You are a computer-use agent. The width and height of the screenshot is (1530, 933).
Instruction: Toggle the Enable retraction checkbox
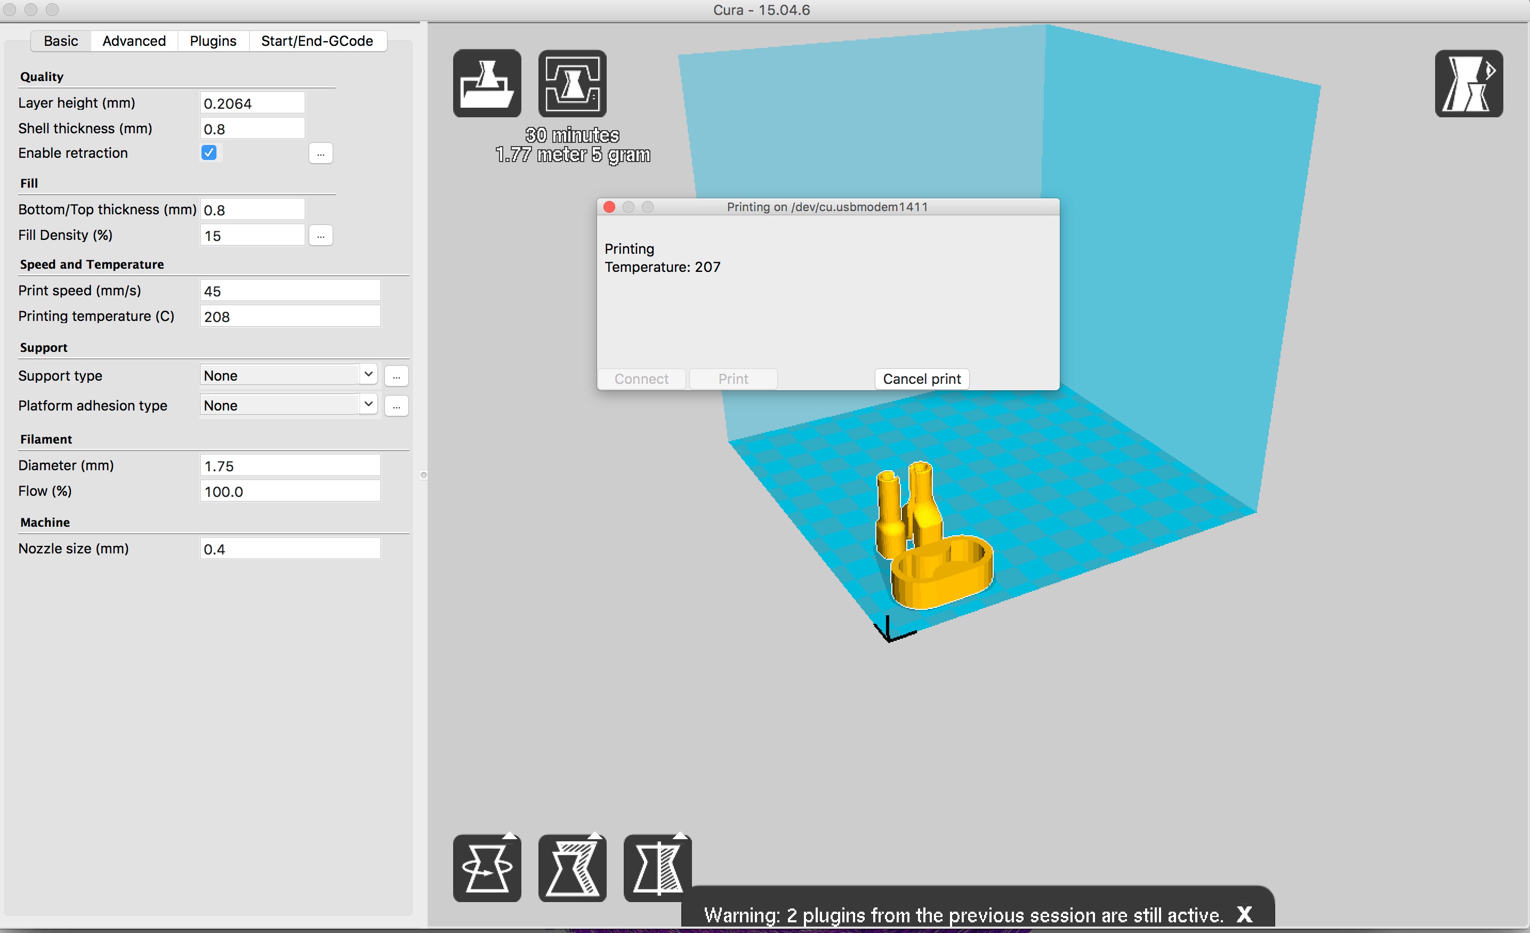(209, 153)
